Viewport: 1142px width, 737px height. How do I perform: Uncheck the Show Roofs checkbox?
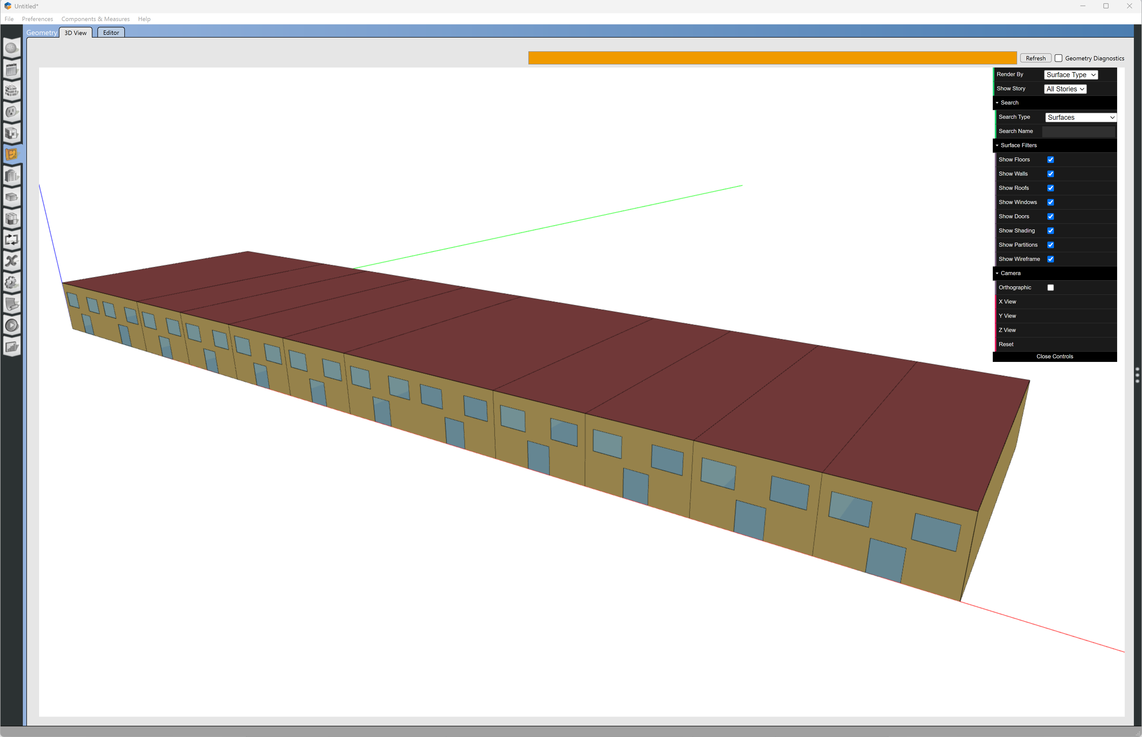[x=1050, y=188]
